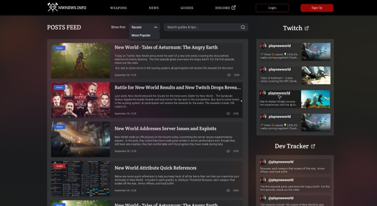The image size is (377, 206).
Task: Click the first @playnewworld Dev Tracker avatar
Action: coord(263,162)
